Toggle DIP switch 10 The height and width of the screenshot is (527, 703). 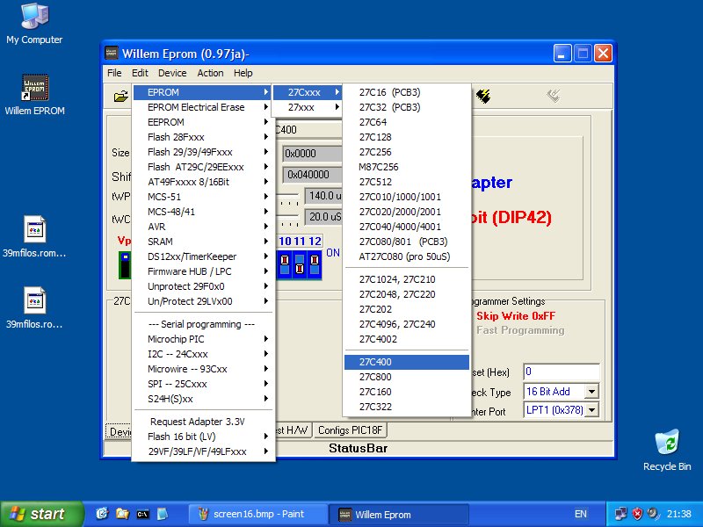(285, 264)
